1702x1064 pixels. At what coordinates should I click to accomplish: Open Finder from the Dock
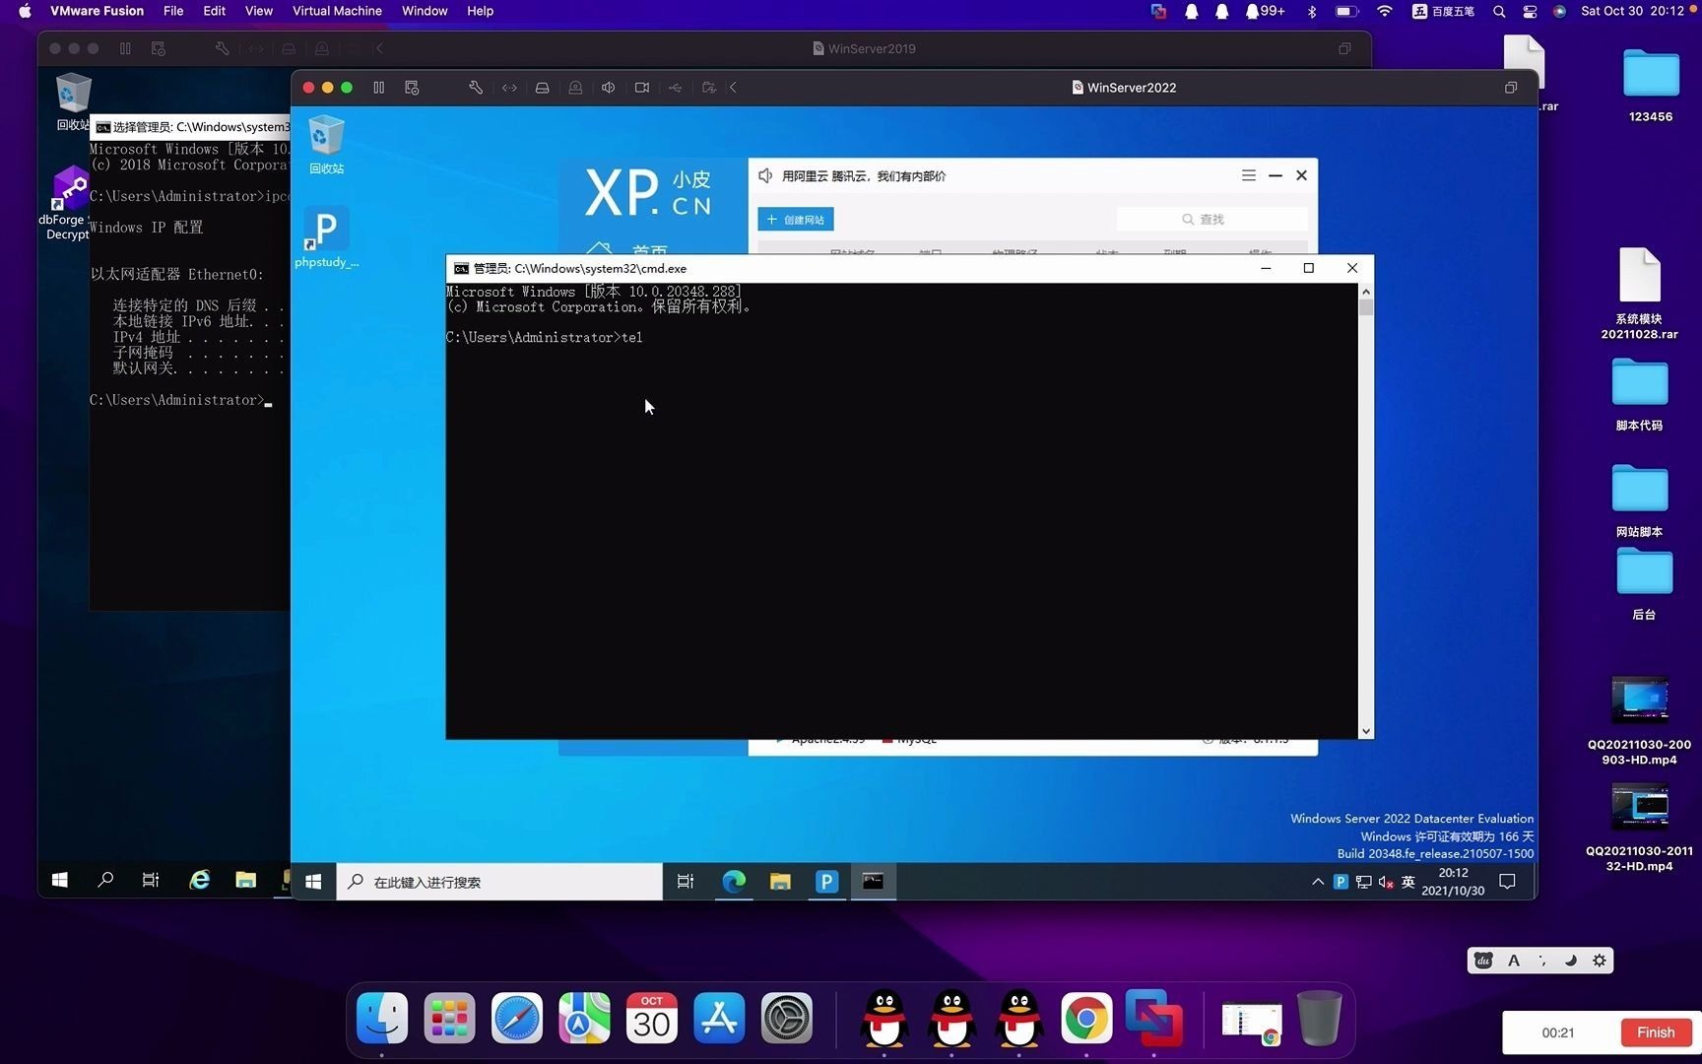coord(382,1019)
